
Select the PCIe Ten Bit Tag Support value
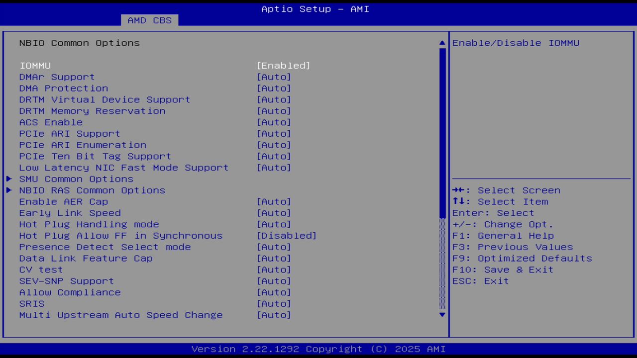274,157
